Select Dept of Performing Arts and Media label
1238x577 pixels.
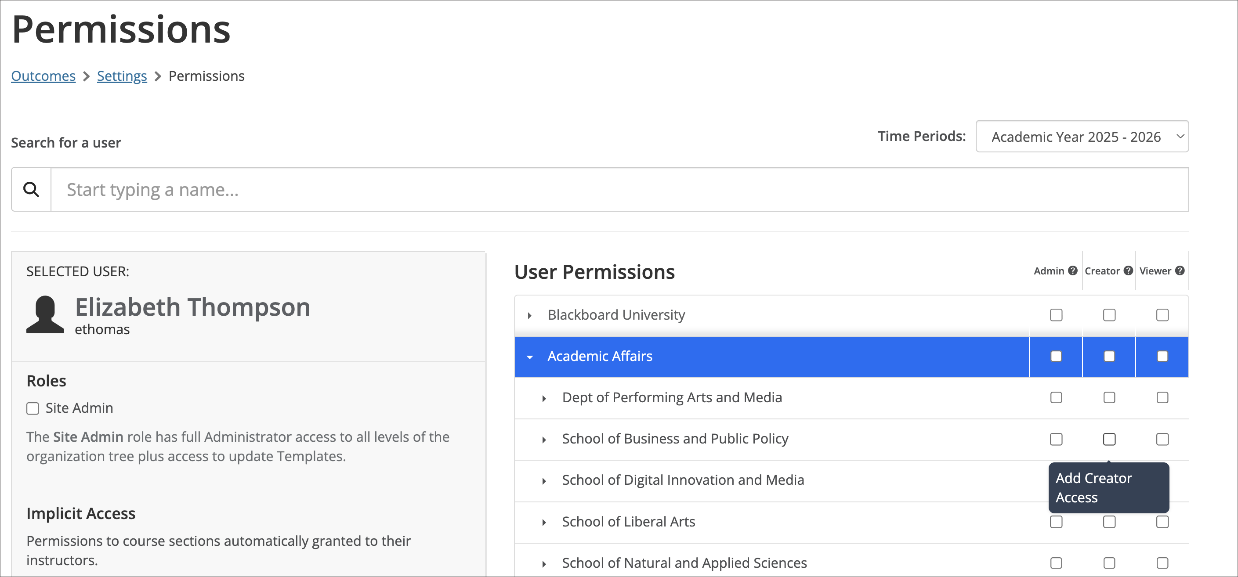point(672,397)
